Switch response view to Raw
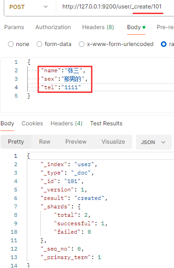 pos(45,142)
